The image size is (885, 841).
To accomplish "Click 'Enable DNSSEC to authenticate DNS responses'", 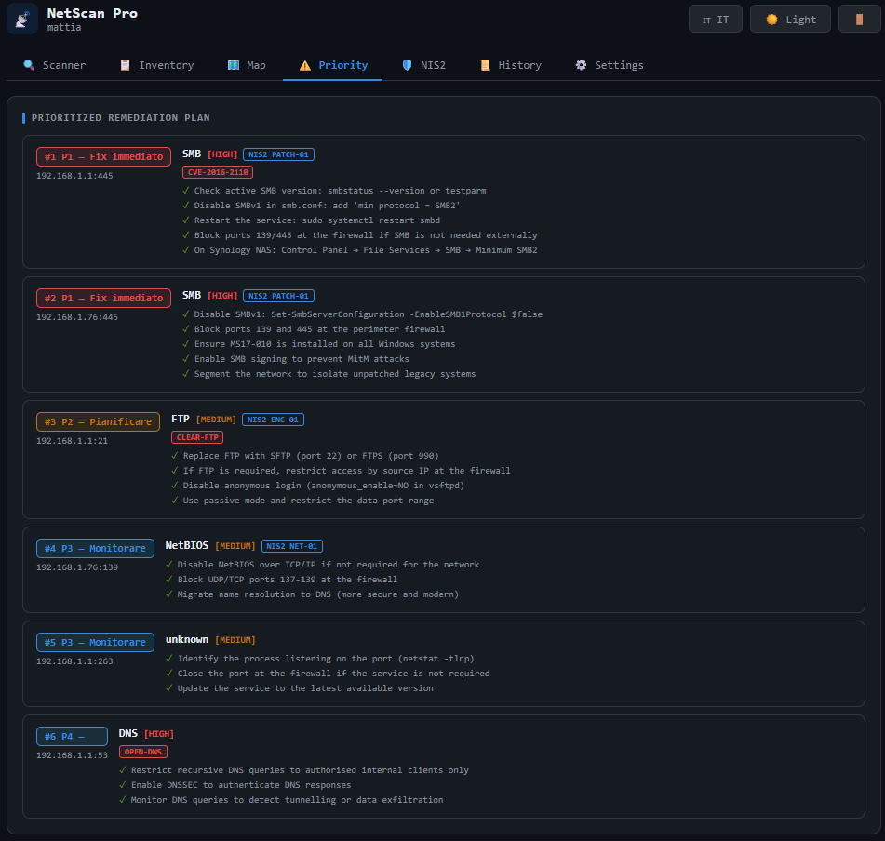I will pyautogui.click(x=241, y=785).
